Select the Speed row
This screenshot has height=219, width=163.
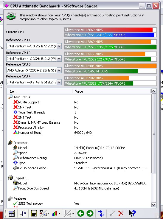(x=79, y=153)
